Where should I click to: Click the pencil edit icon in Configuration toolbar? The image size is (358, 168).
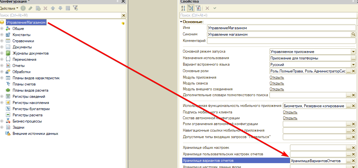click(x=31, y=8)
